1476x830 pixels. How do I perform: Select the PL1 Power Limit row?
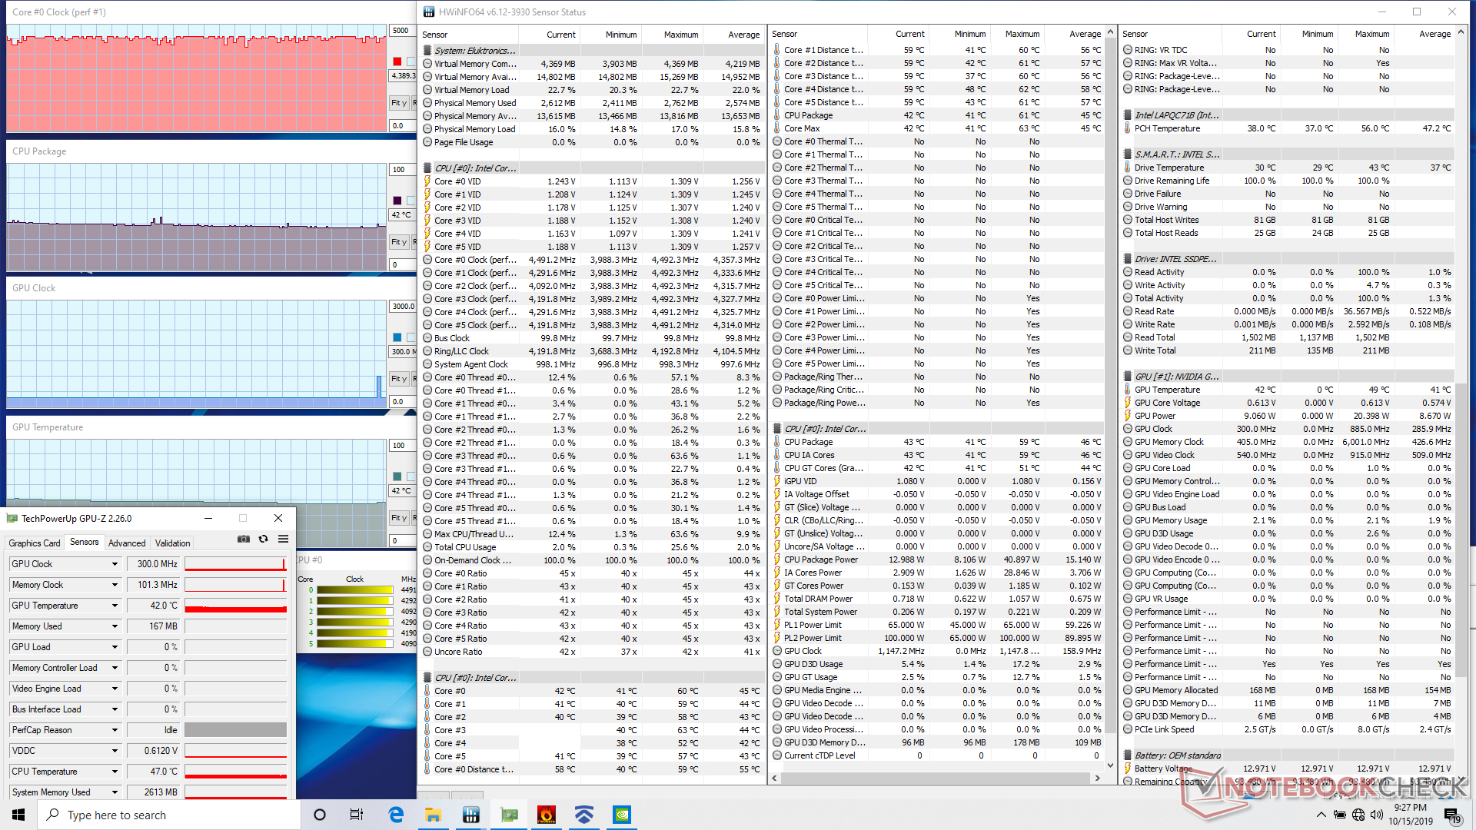(x=937, y=625)
